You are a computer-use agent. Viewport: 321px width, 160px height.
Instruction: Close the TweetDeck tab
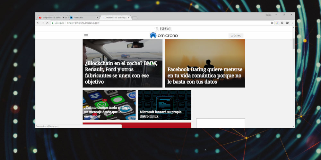(x=97, y=18)
